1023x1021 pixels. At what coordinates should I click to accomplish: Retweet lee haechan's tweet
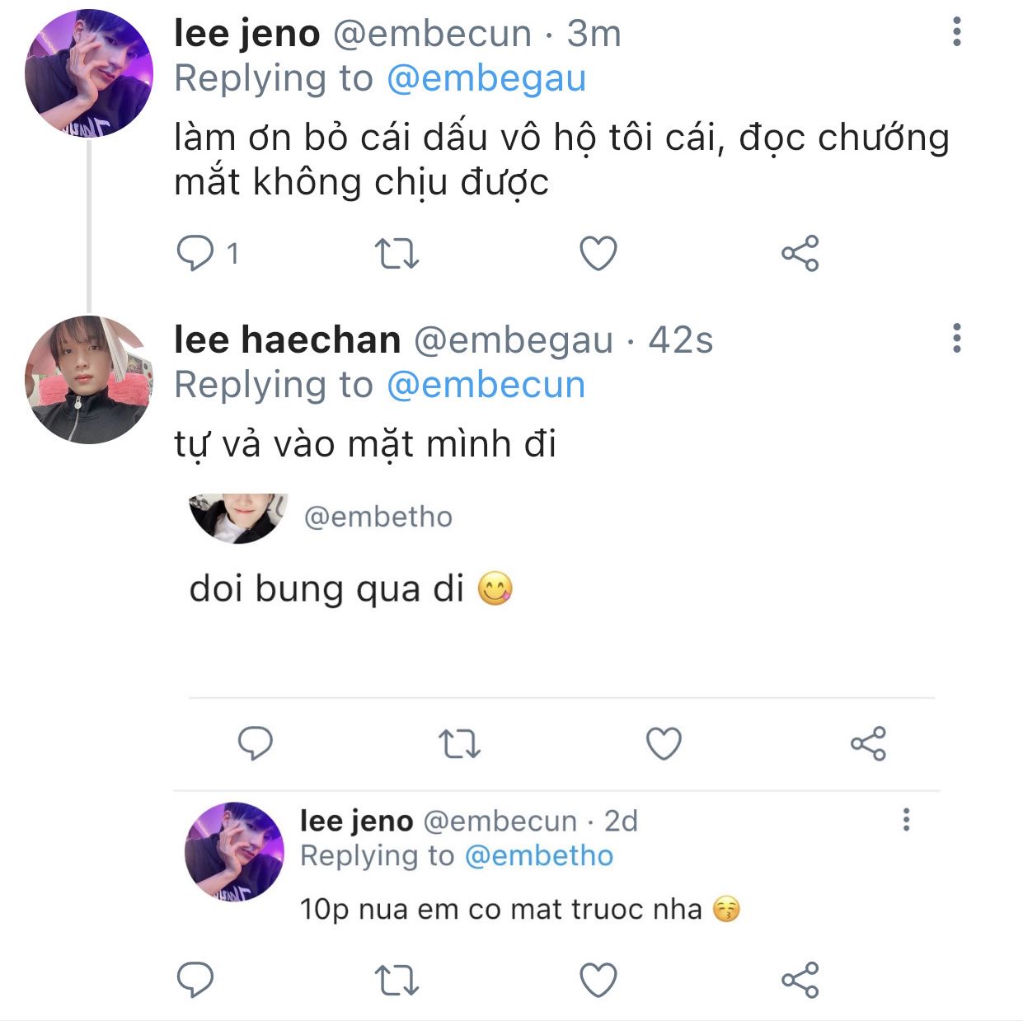tap(459, 743)
